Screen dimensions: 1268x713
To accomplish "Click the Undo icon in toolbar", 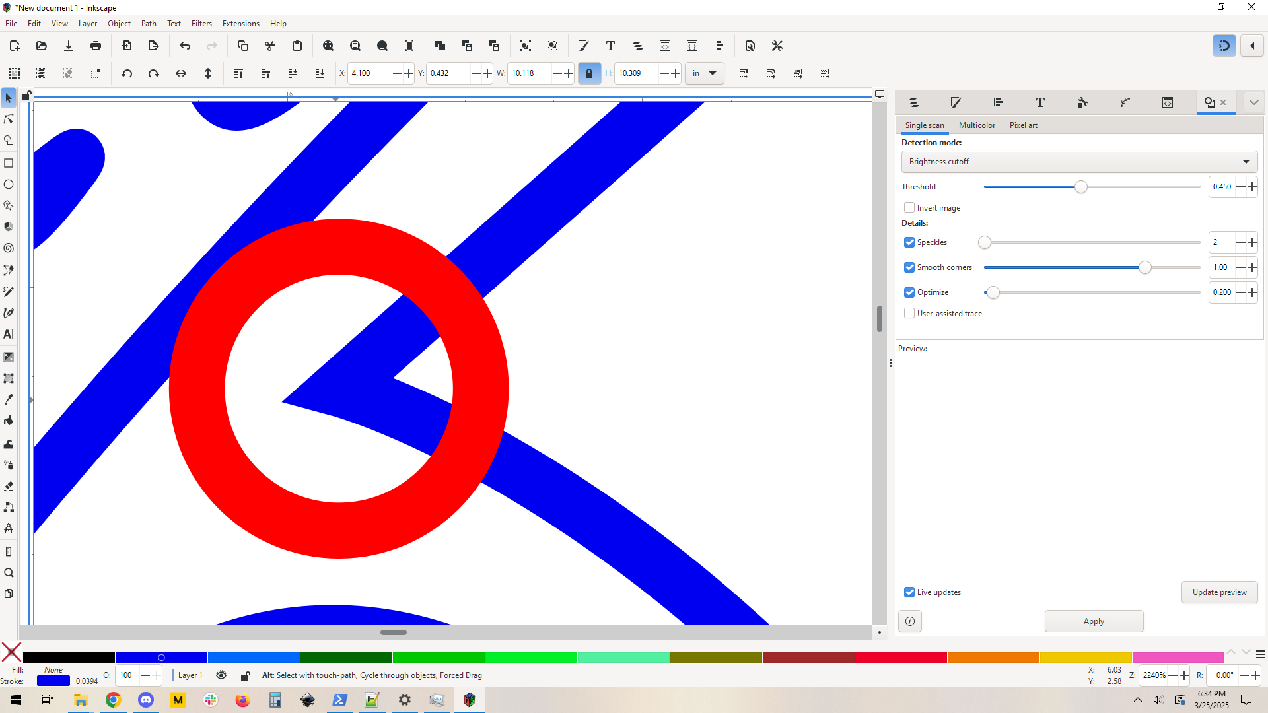I will point(185,46).
